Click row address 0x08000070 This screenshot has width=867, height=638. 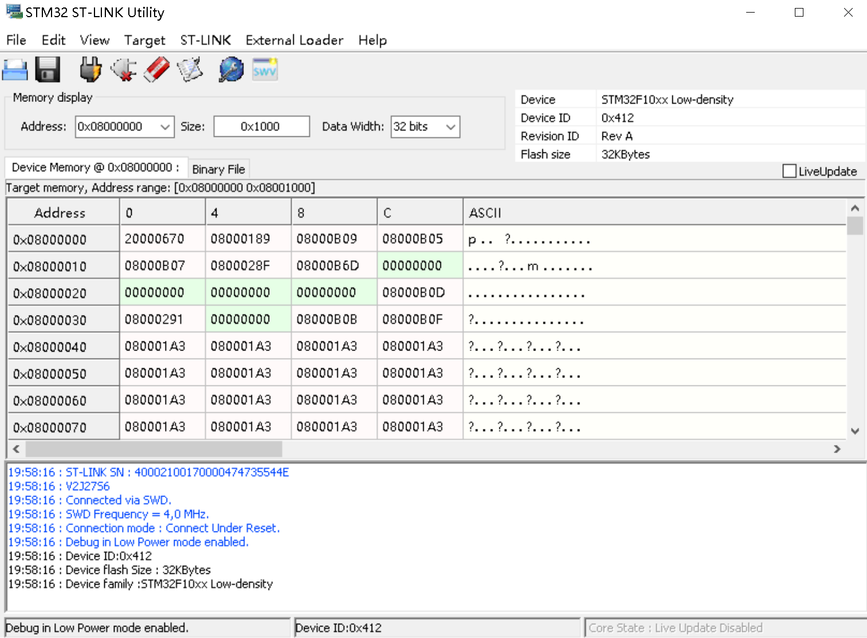tap(63, 427)
